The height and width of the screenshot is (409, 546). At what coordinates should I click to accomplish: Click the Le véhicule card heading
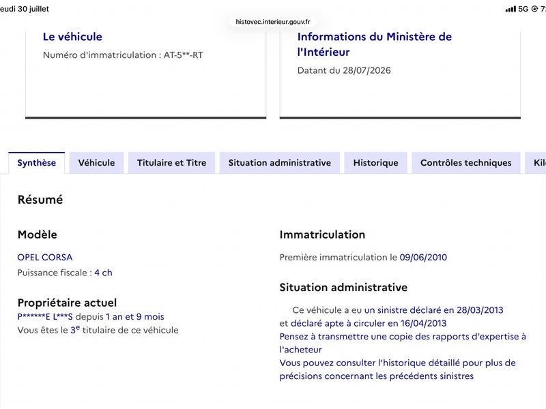click(72, 37)
